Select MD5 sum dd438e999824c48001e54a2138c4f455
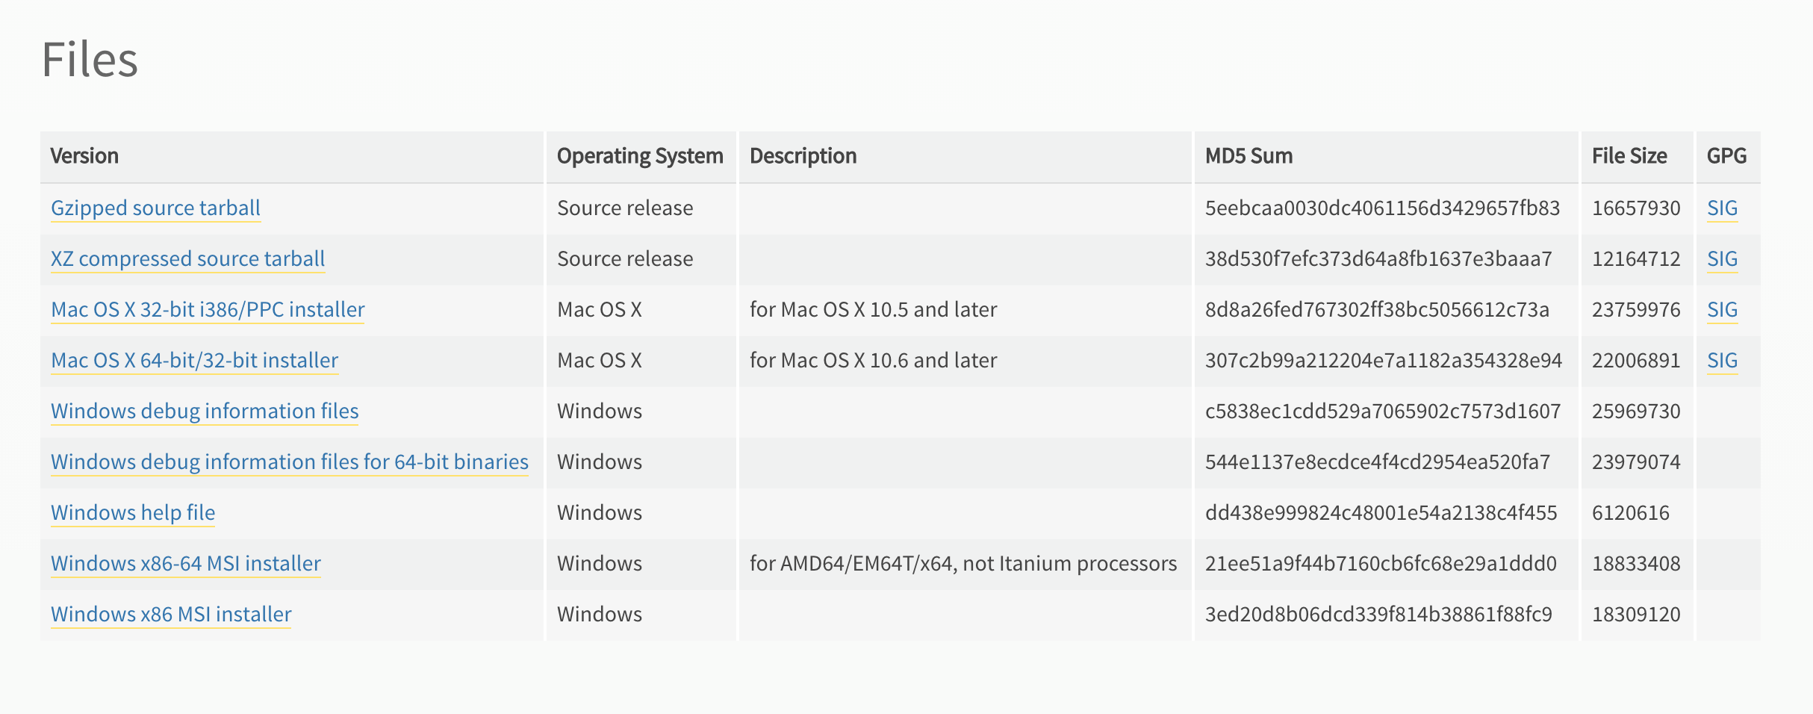The height and width of the screenshot is (714, 1813). (1381, 512)
